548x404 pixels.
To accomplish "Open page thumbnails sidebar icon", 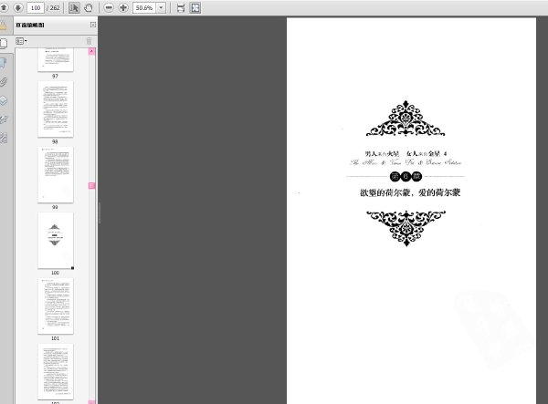I will coord(4,43).
